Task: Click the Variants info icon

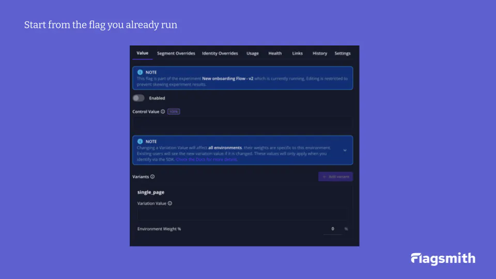Action: (x=152, y=177)
